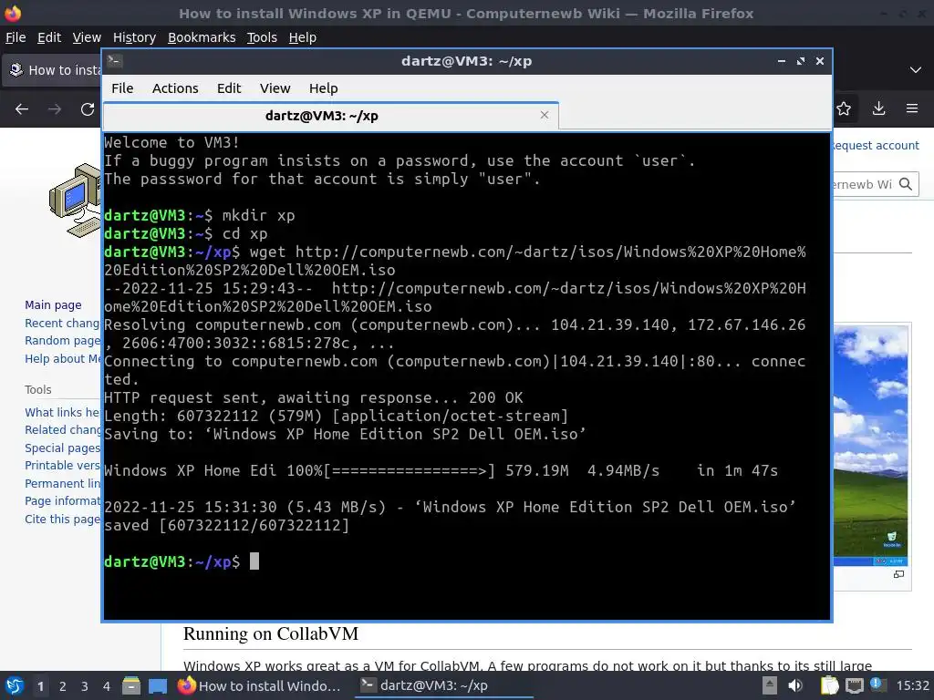This screenshot has height=700, width=934.
Task: Open Printable version link
Action: [62, 466]
